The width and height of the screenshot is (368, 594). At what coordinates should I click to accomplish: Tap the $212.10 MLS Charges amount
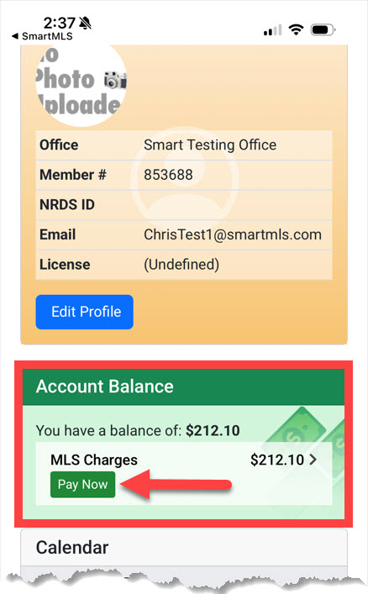277,460
